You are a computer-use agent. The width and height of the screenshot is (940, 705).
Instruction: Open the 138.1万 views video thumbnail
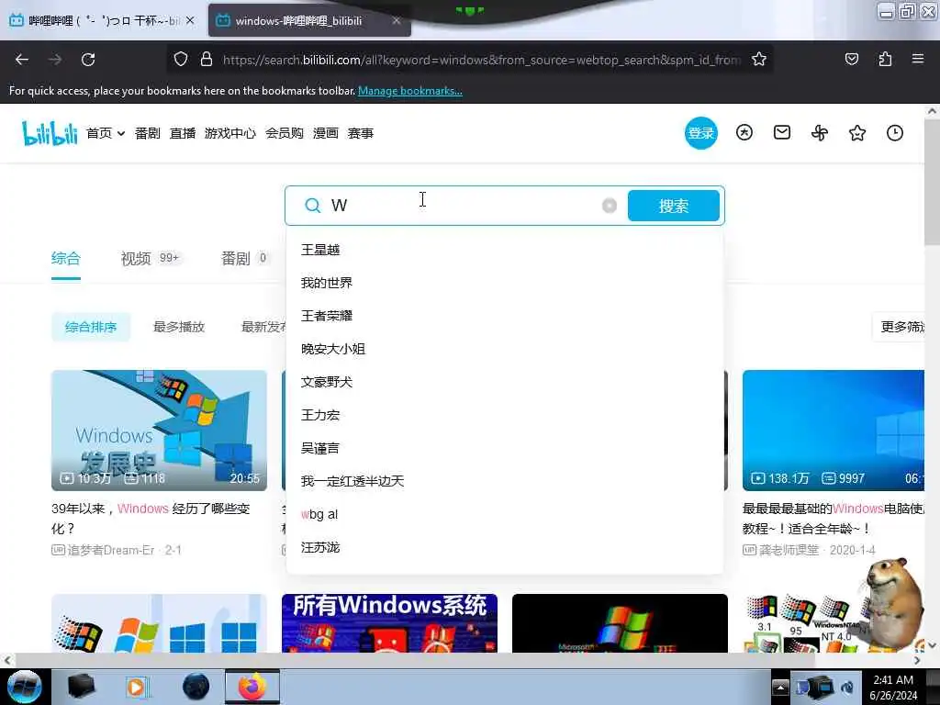(834, 431)
